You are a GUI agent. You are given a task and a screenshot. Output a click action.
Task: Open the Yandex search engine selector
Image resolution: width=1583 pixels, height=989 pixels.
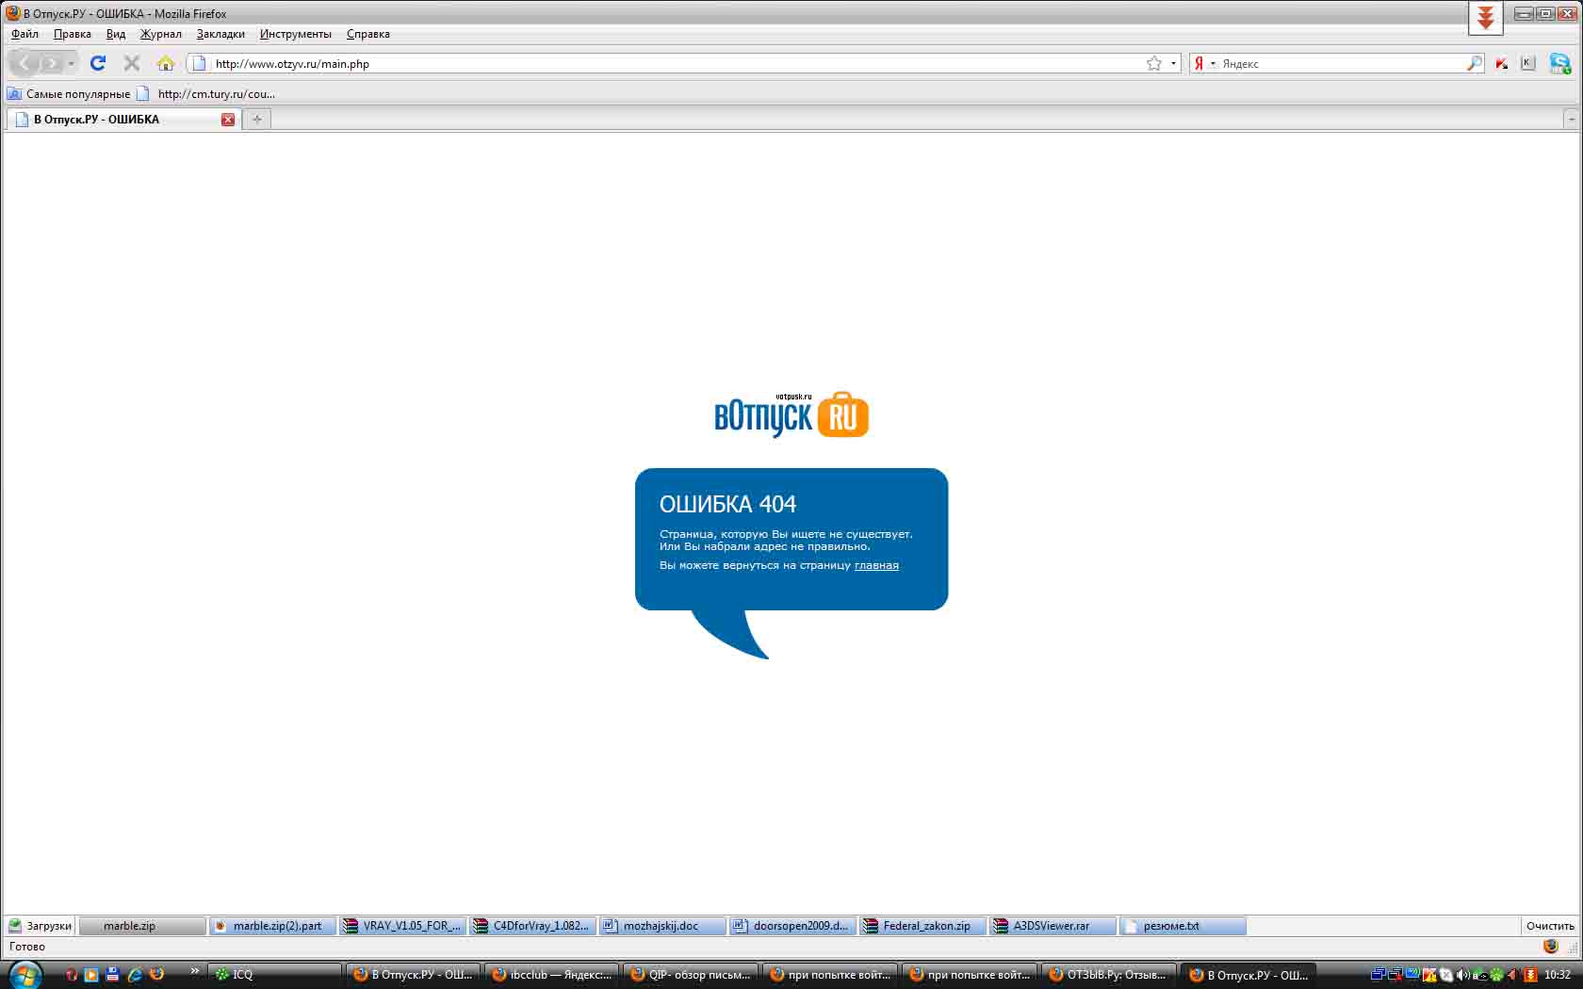click(x=1203, y=63)
